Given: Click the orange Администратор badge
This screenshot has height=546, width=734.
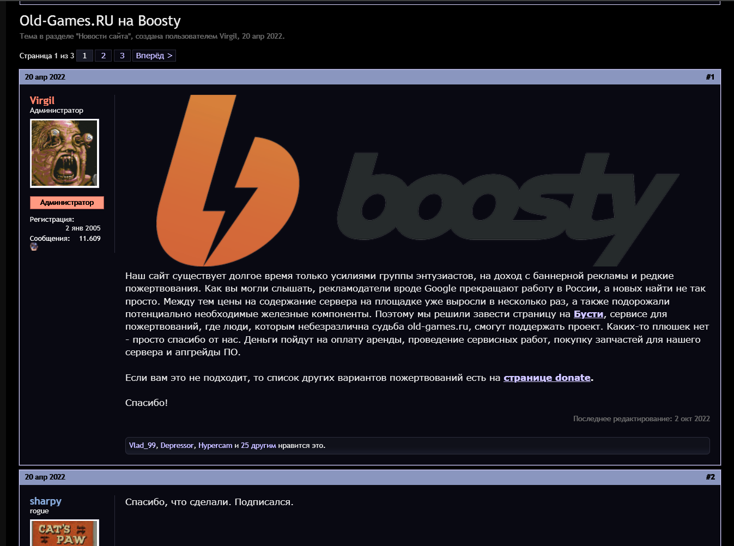Looking at the screenshot, I should 67,203.
